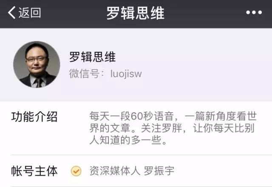Open the three-dot more options menu

tap(254, 12)
